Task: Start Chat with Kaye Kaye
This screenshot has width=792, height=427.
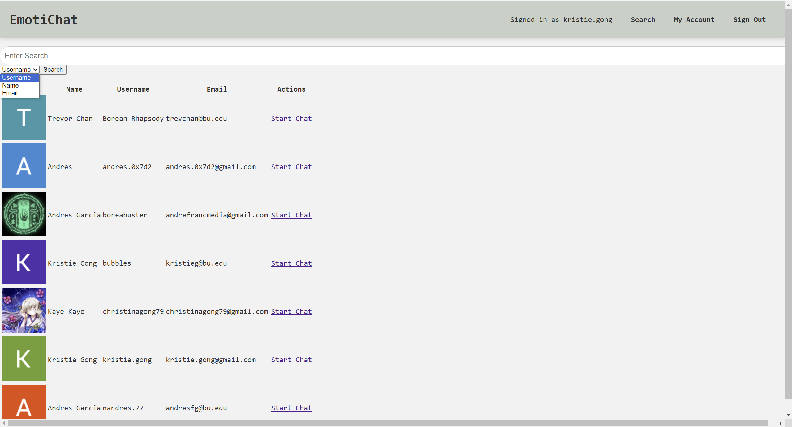Action: pyautogui.click(x=291, y=312)
